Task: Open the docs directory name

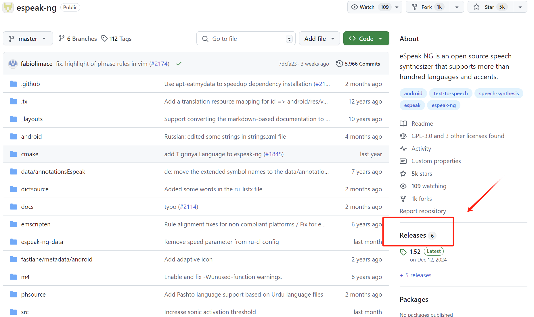Action: (x=27, y=207)
